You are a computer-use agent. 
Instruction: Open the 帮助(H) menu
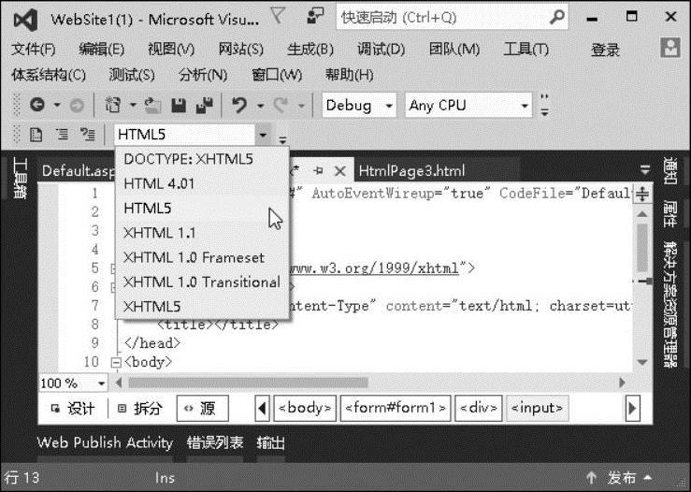(x=349, y=75)
